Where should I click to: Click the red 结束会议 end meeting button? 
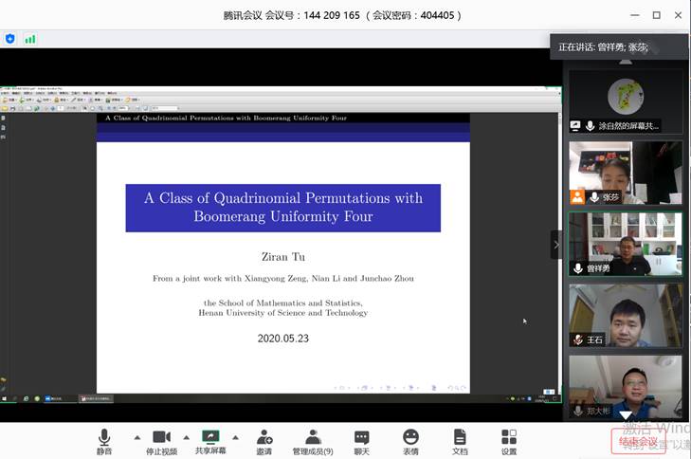click(638, 441)
